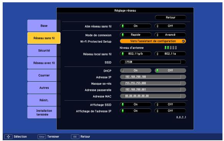Click the ESC key icon
Viewport: 224px width, 141px height.
pyautogui.click(x=75, y=137)
